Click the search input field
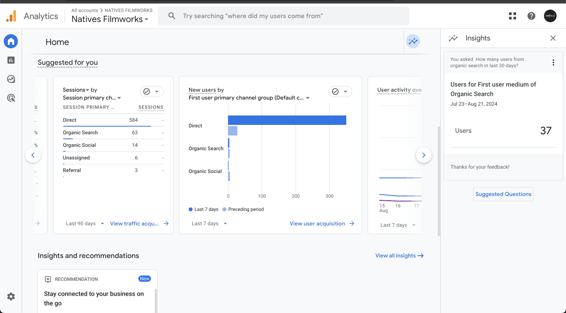The image size is (566, 313). tap(283, 16)
